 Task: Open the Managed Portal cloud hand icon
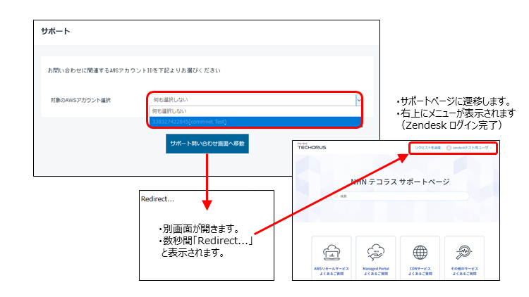click(376, 253)
